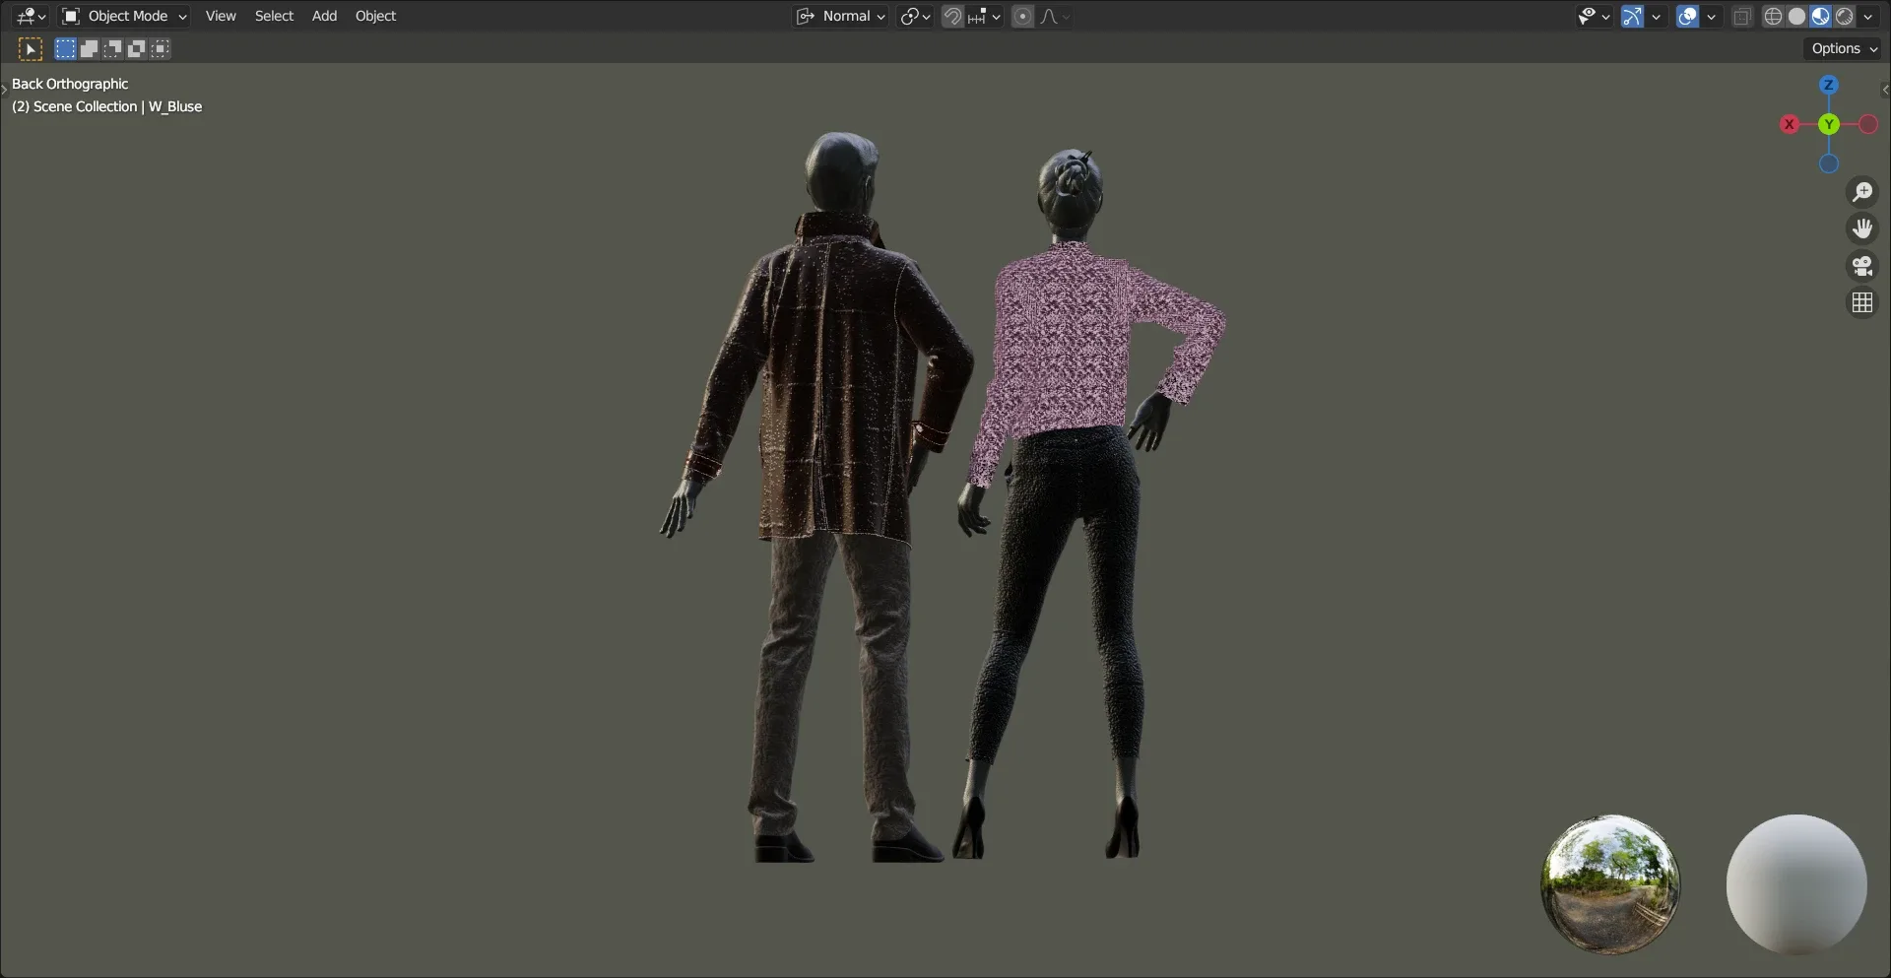Open selectability and visibility popover

tap(1593, 16)
